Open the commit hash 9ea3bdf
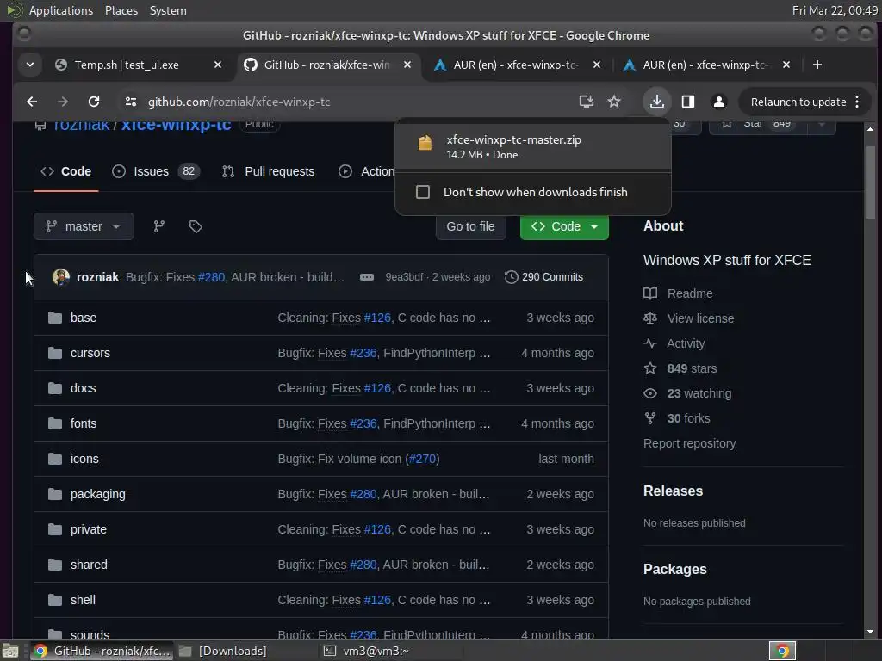The image size is (882, 661). (x=404, y=277)
